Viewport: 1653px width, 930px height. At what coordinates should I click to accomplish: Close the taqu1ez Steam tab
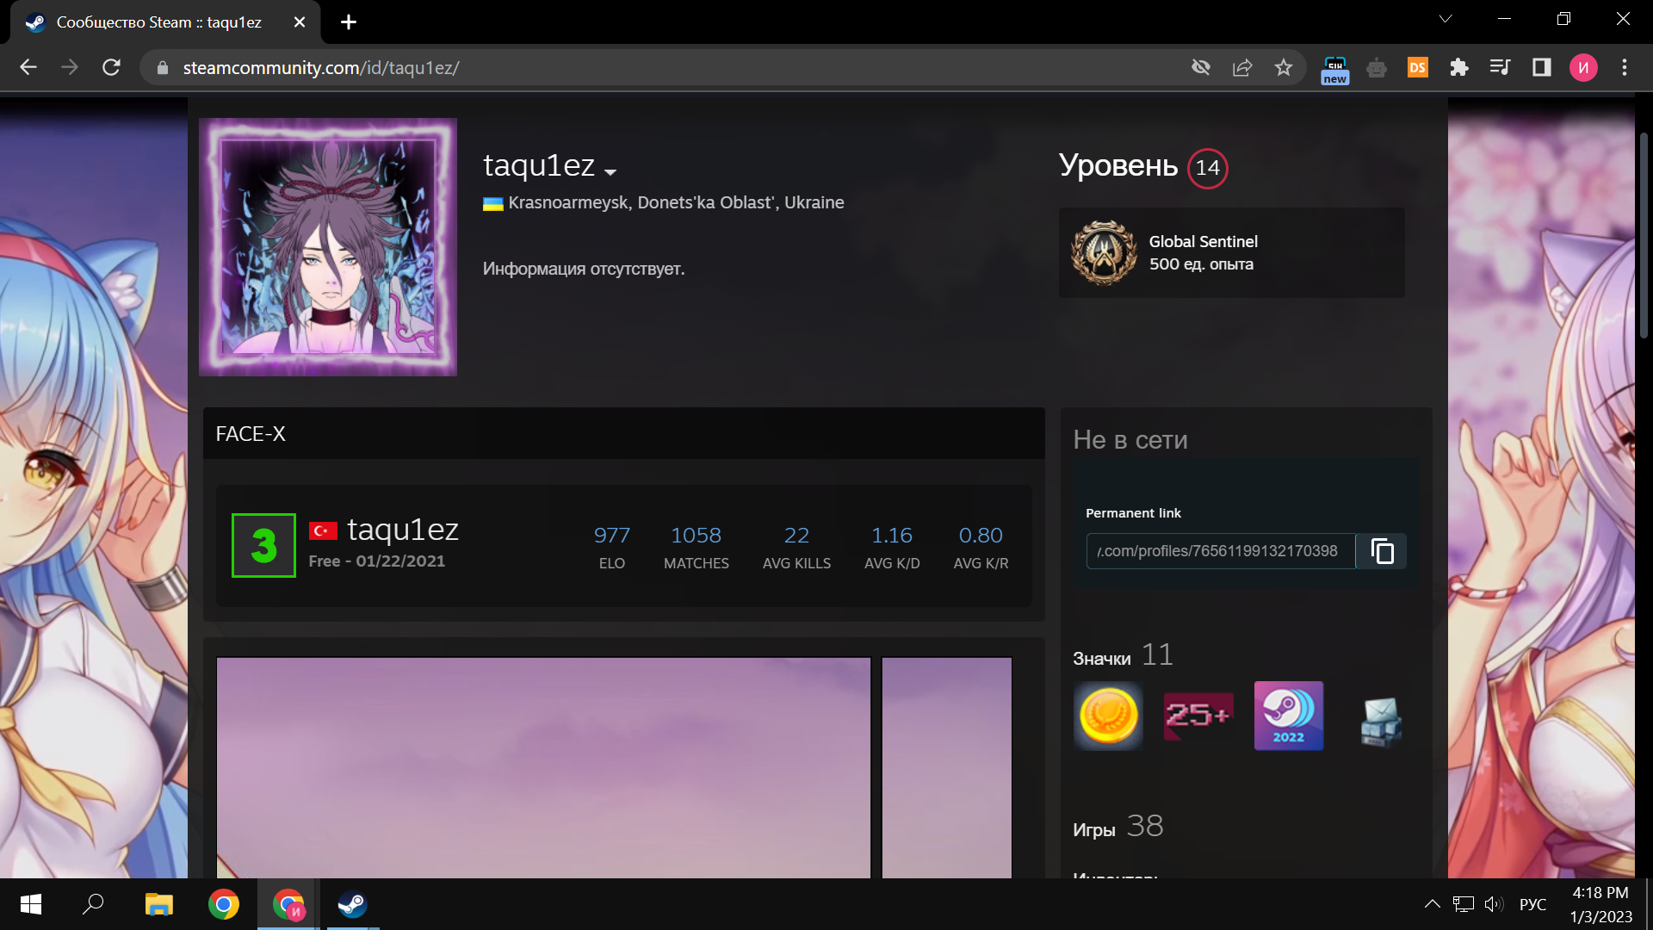click(x=300, y=22)
